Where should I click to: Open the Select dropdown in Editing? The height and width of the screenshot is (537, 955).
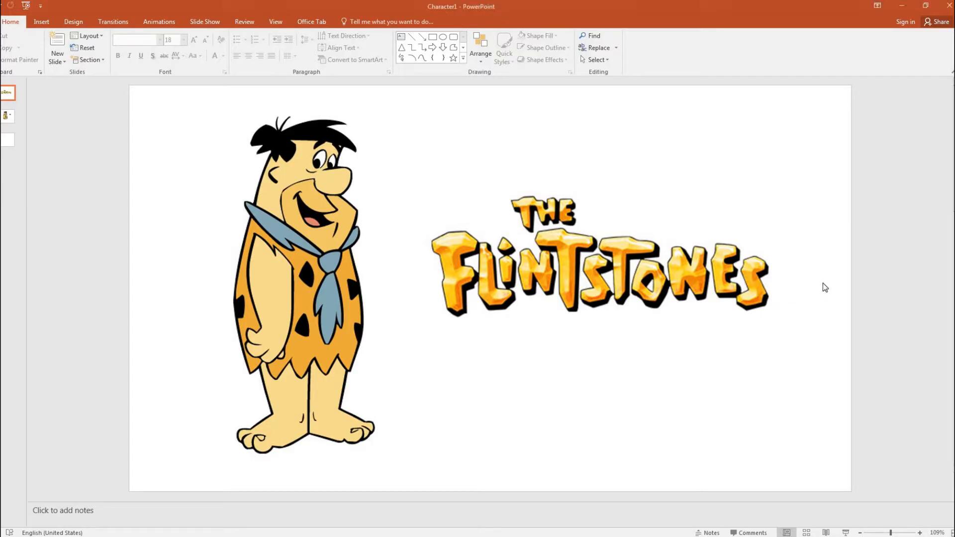click(x=594, y=60)
